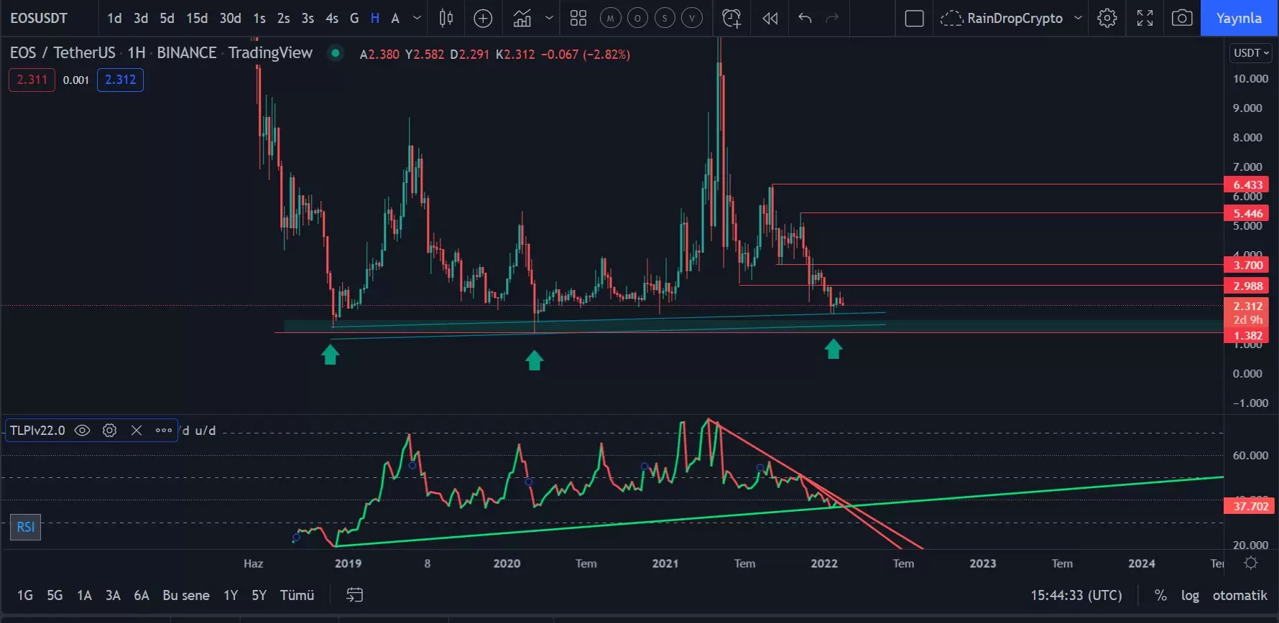Hide the TLPIv22.0 indicator via eye icon
This screenshot has height=623, width=1279.
coord(83,430)
